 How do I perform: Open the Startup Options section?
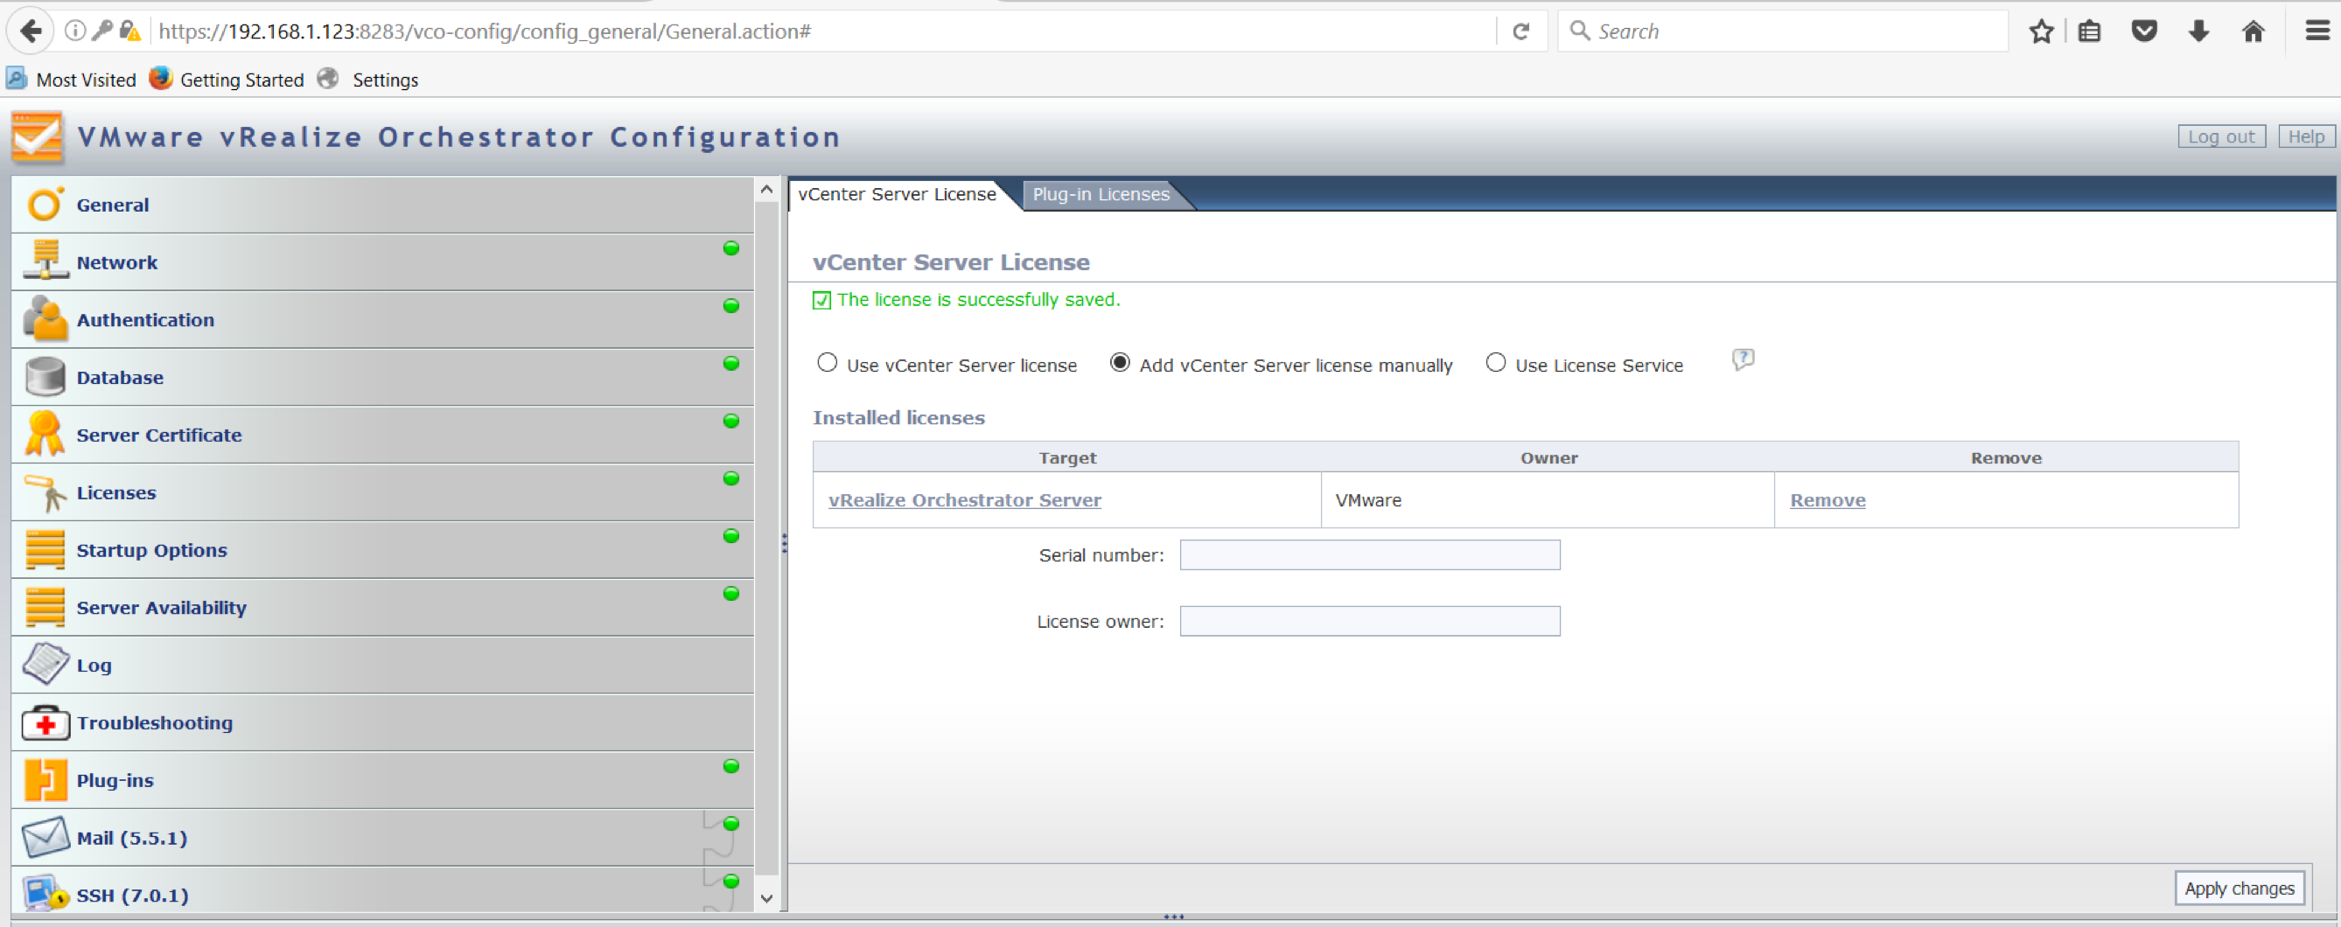382,550
